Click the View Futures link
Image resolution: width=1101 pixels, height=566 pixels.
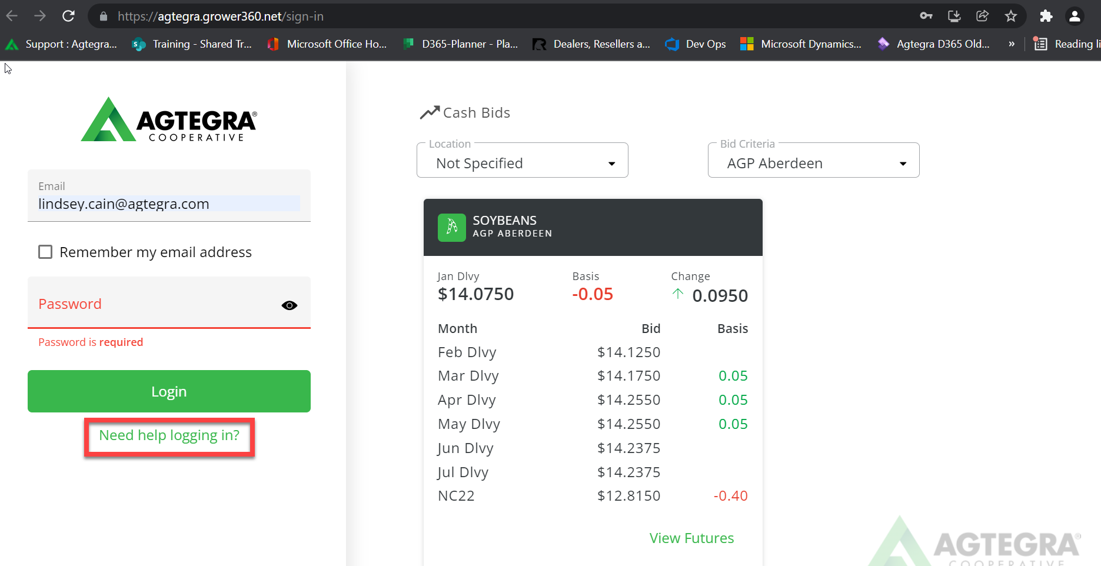[691, 538]
